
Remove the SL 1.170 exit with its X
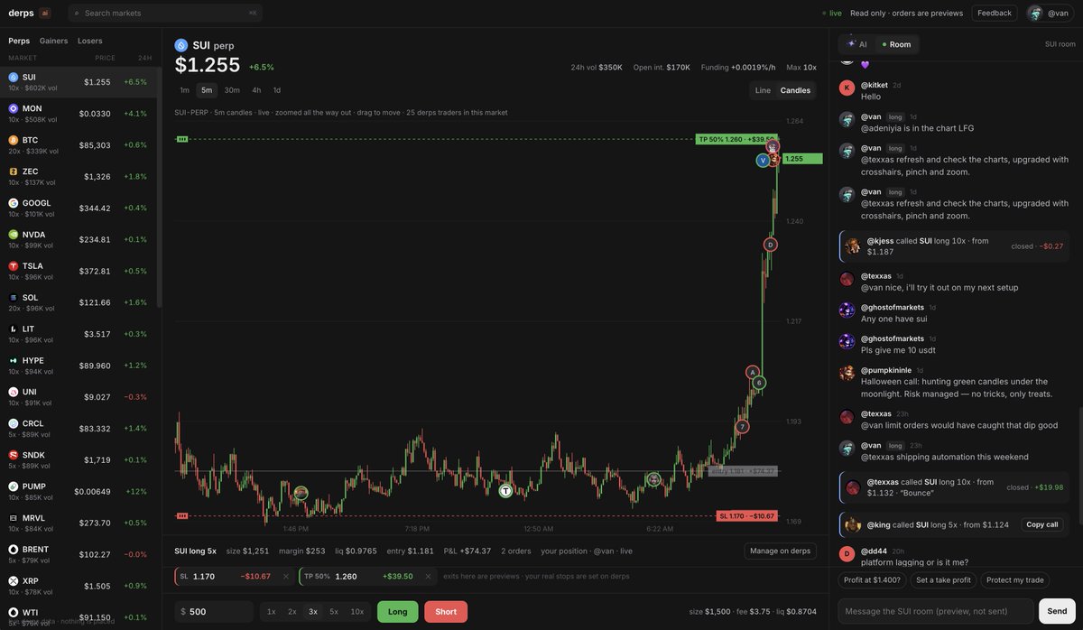286,576
